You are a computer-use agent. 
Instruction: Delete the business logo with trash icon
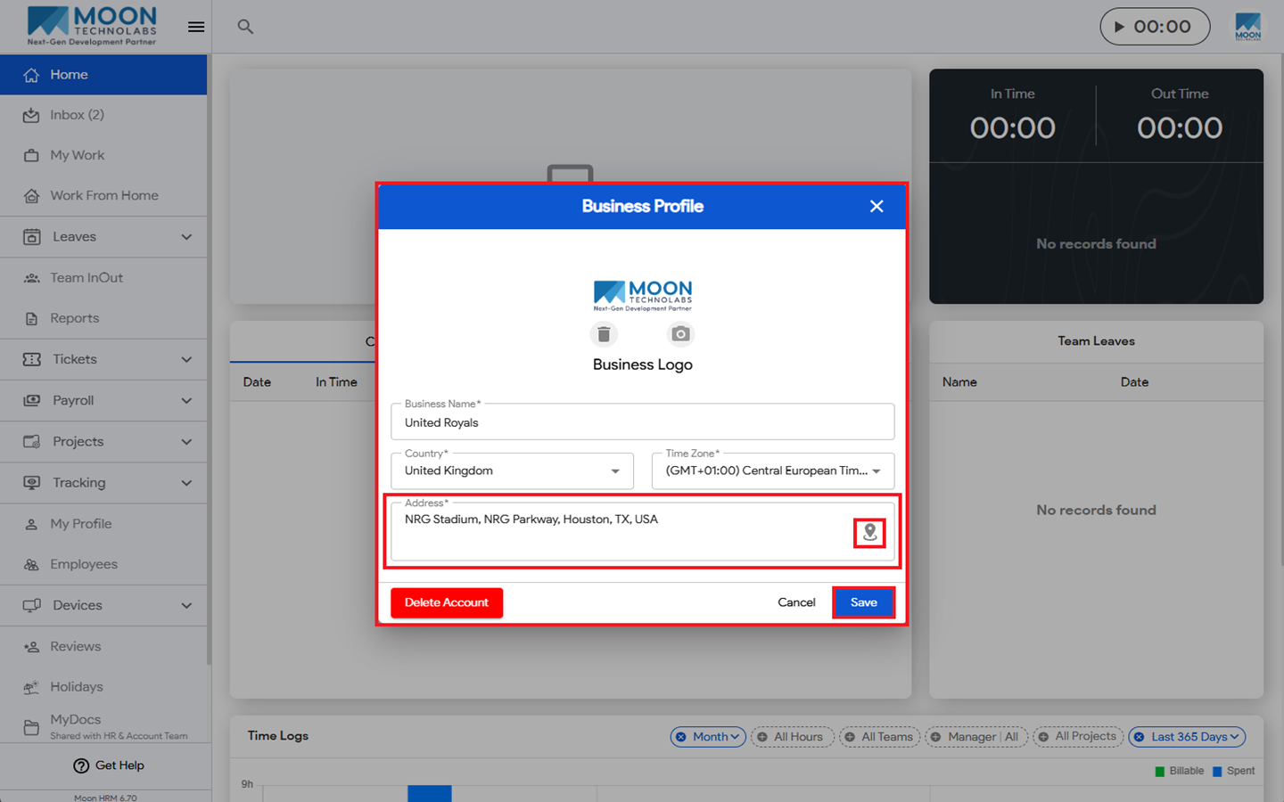coord(604,334)
